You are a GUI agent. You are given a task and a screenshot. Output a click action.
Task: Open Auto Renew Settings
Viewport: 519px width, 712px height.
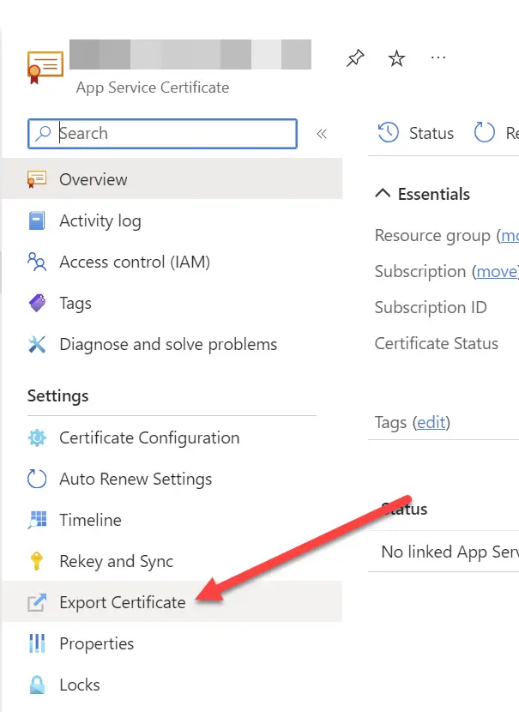[135, 479]
